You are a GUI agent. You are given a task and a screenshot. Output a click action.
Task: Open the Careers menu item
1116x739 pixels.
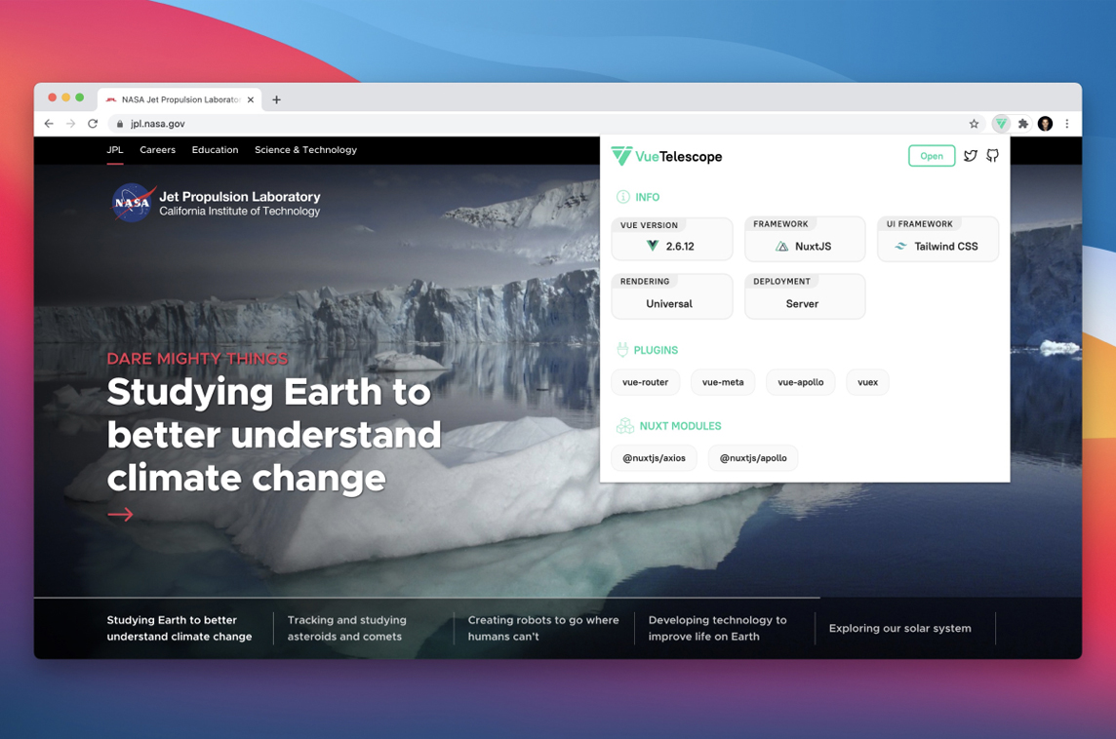[157, 150]
